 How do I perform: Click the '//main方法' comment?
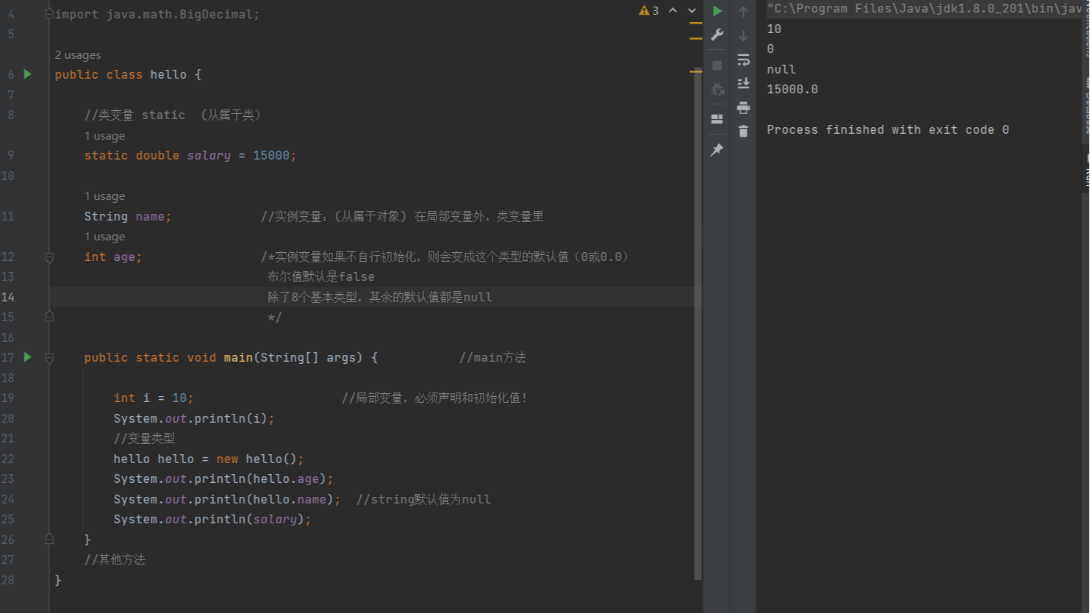492,357
